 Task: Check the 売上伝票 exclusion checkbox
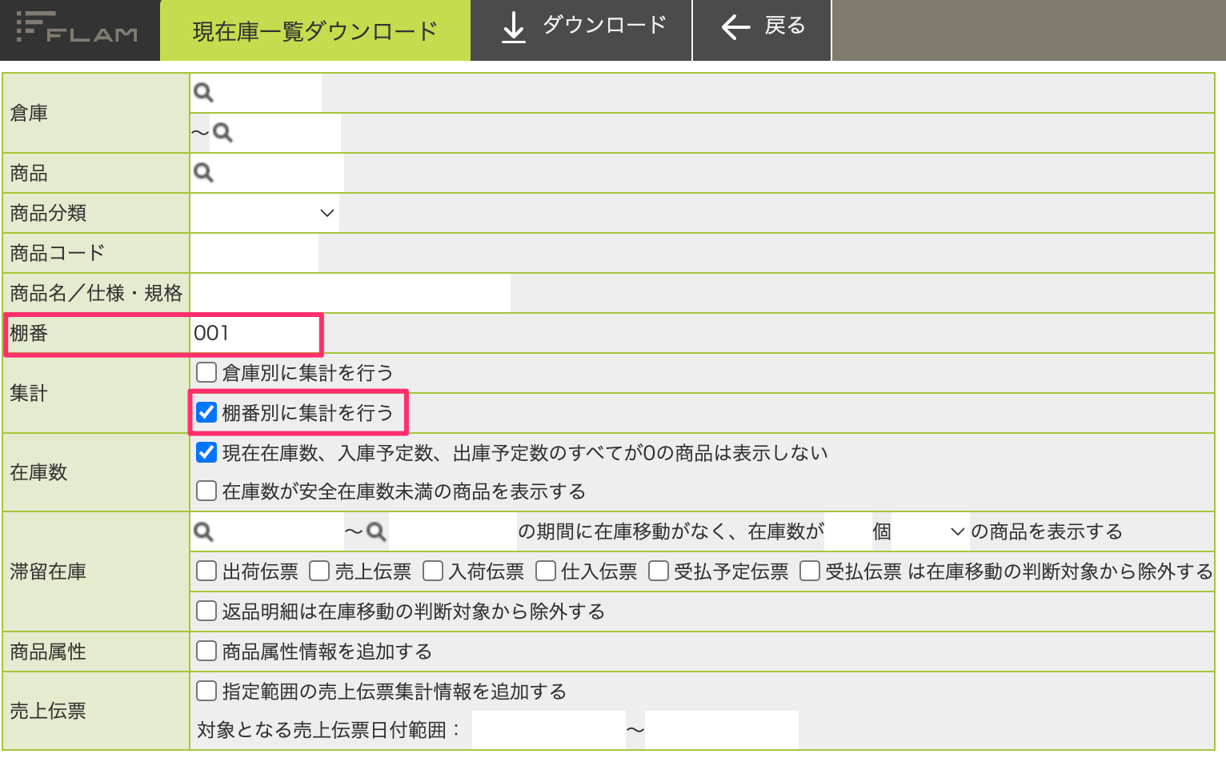click(x=319, y=571)
